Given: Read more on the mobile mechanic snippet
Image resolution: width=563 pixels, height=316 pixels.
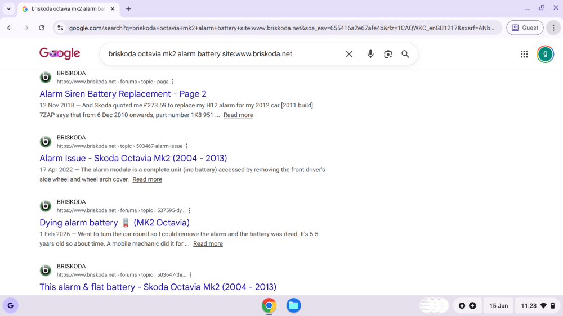Looking at the screenshot, I should click(x=208, y=244).
